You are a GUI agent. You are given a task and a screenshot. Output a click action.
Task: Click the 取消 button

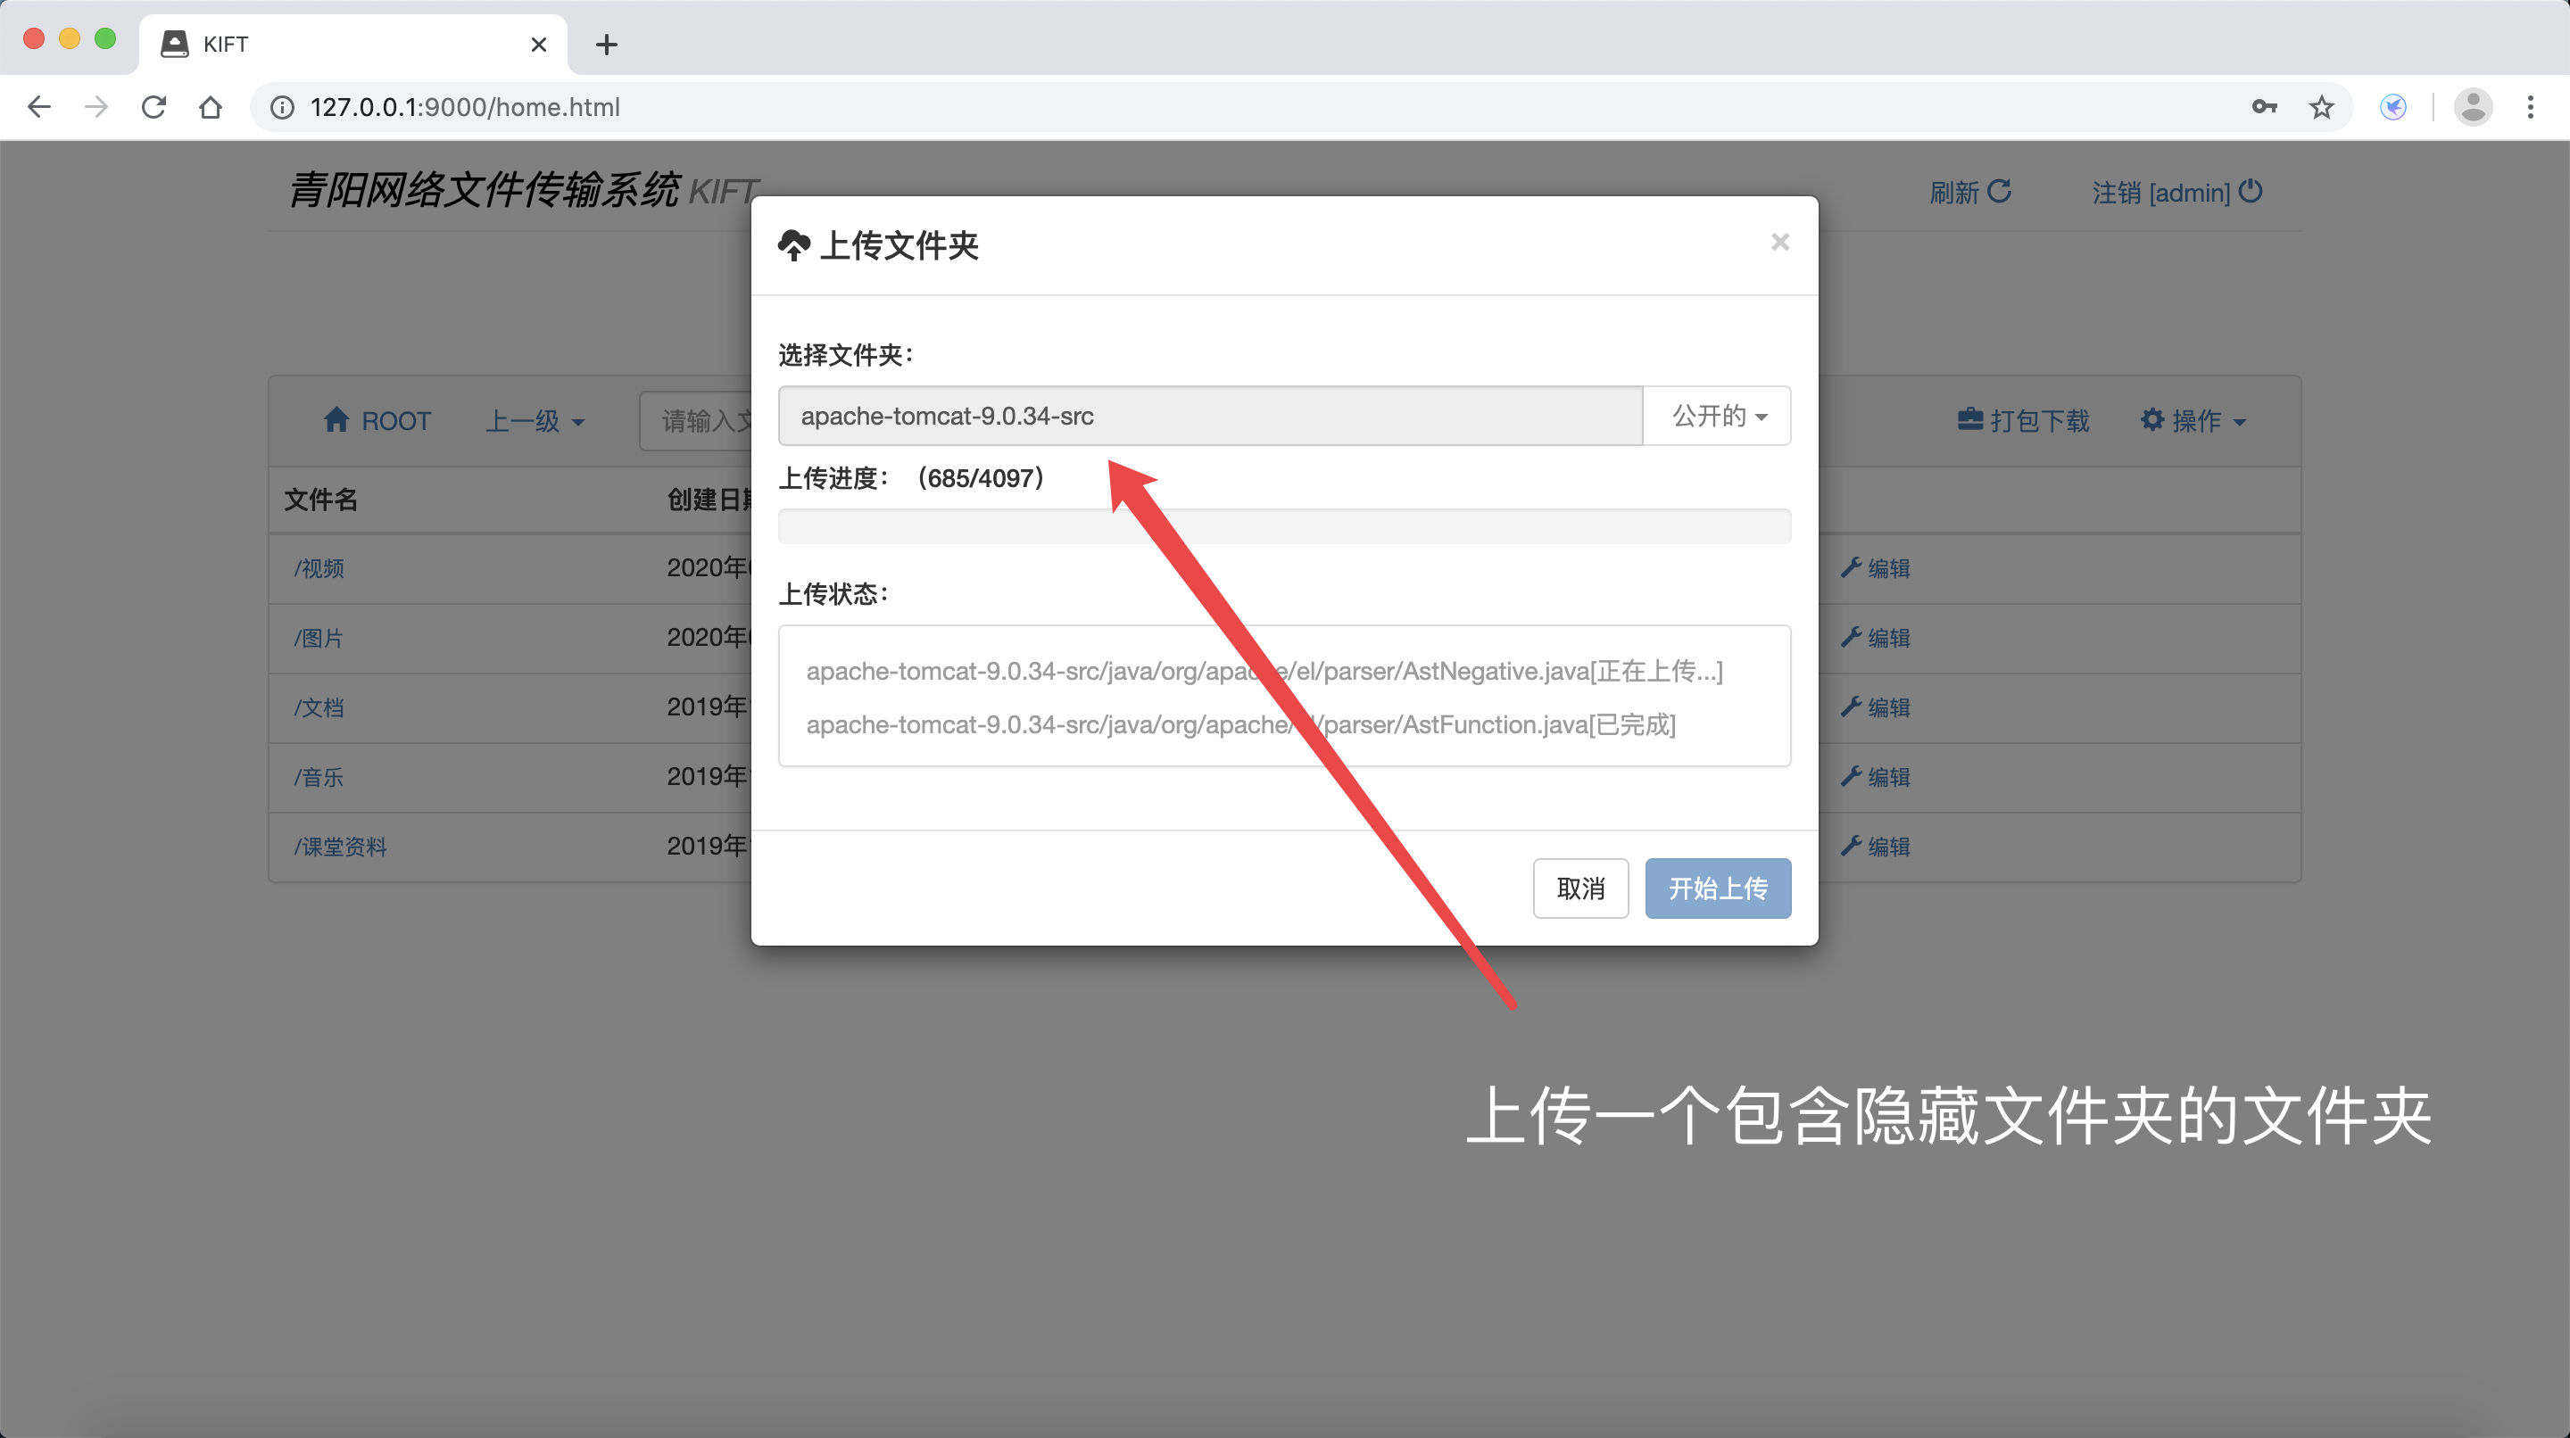click(x=1580, y=888)
